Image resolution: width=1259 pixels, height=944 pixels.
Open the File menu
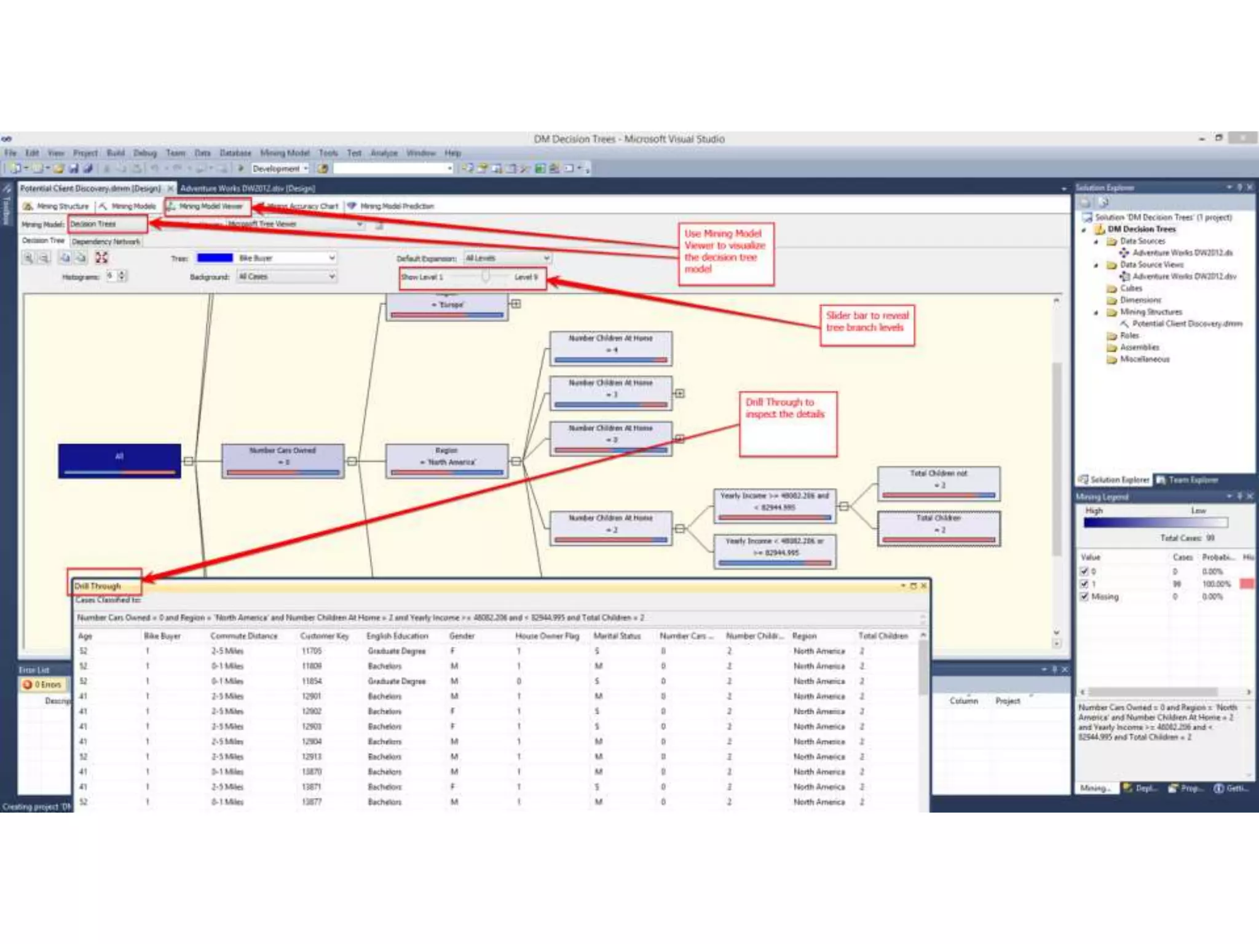(10, 153)
